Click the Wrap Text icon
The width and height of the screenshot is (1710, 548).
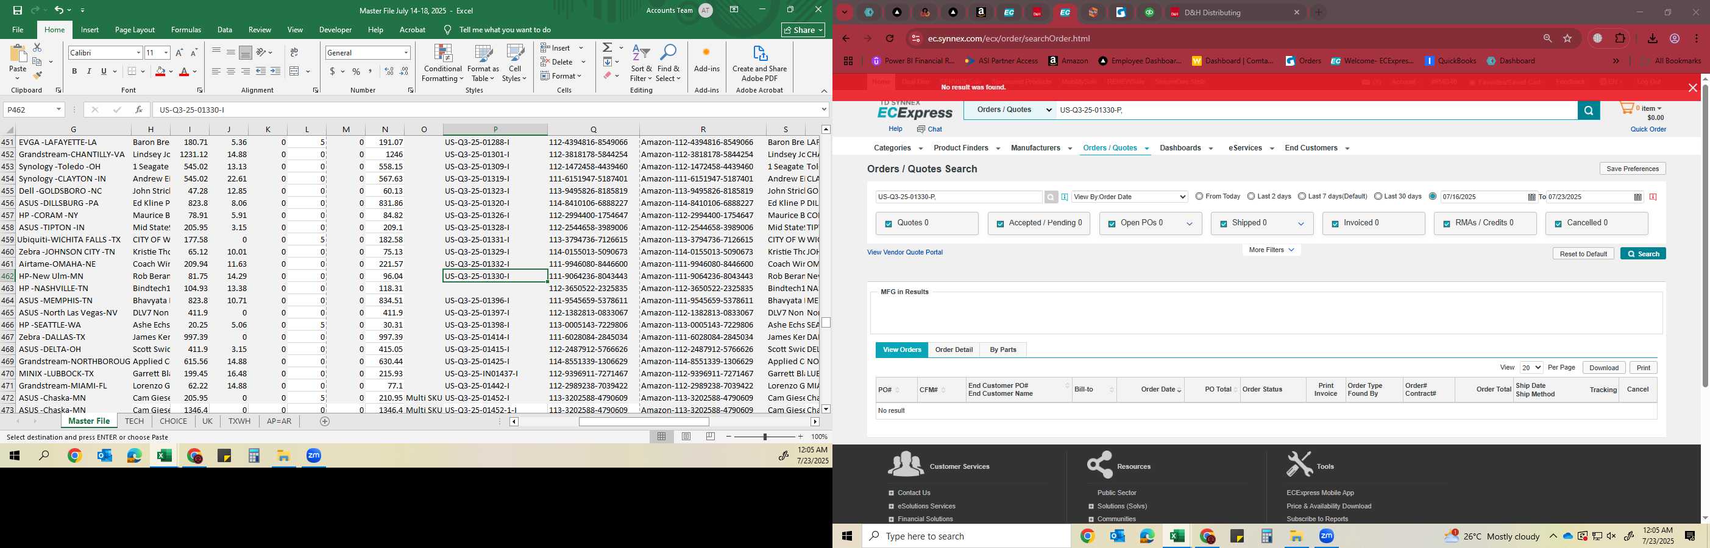(294, 52)
